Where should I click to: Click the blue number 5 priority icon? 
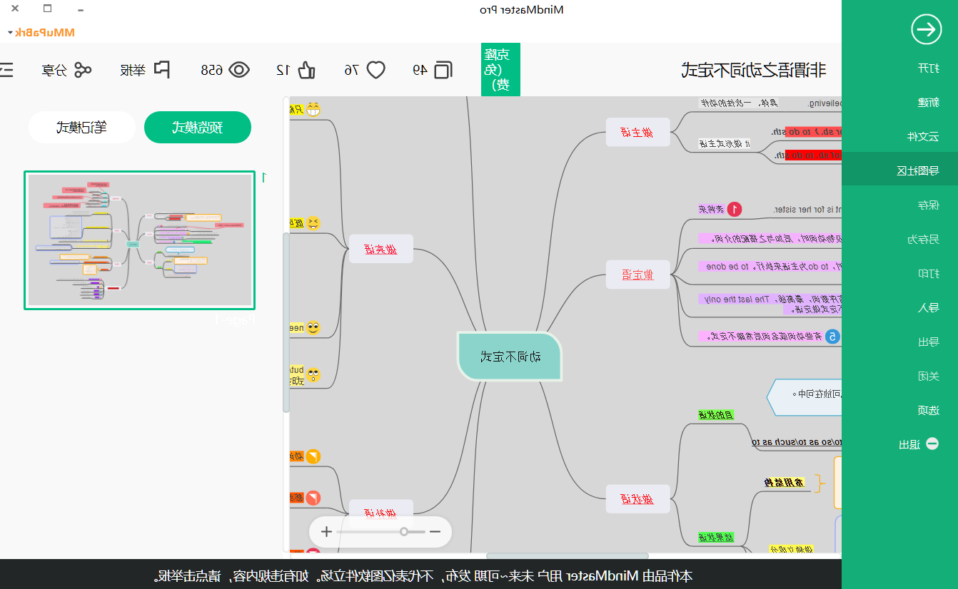coord(833,336)
